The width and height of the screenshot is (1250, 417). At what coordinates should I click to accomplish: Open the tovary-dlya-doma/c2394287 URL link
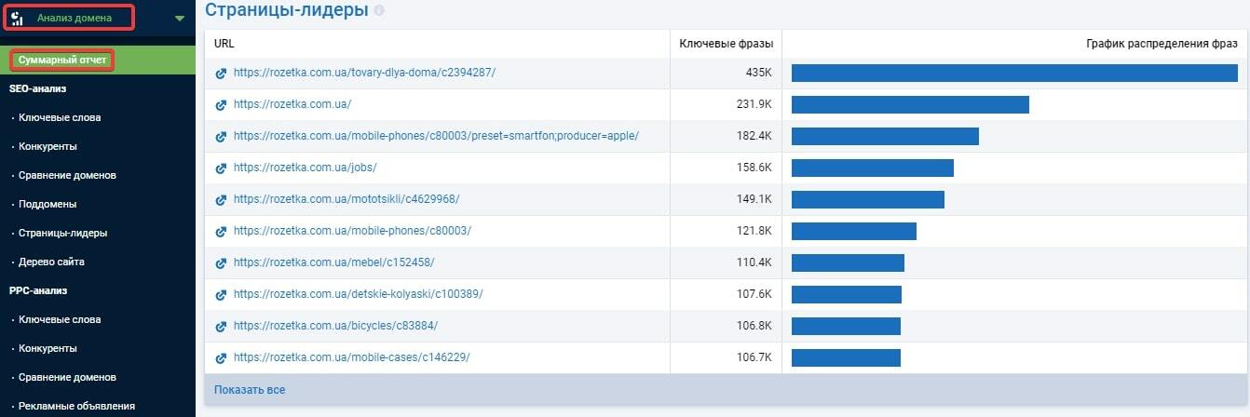(x=364, y=73)
